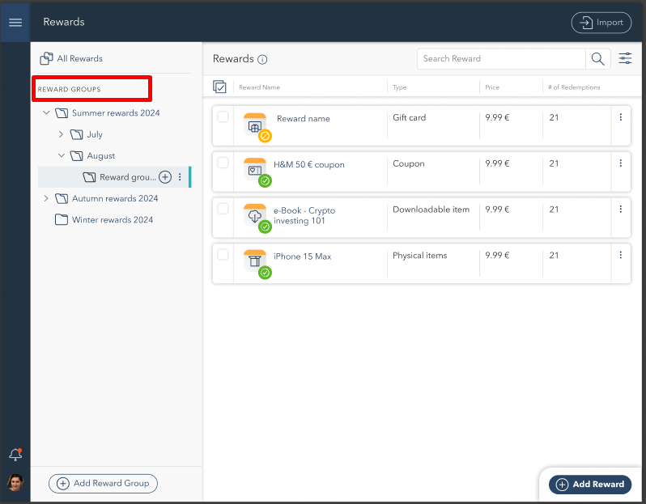Click the All Rewards stacked icon
The image size is (646, 504).
[x=46, y=58]
